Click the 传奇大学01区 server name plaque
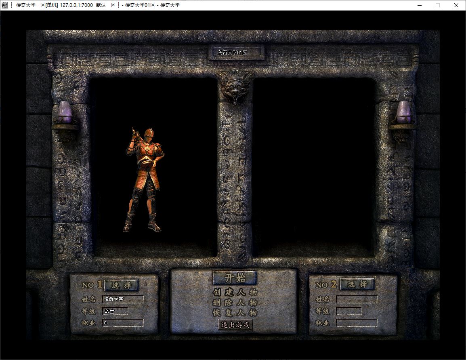The image size is (466, 360). (x=236, y=53)
